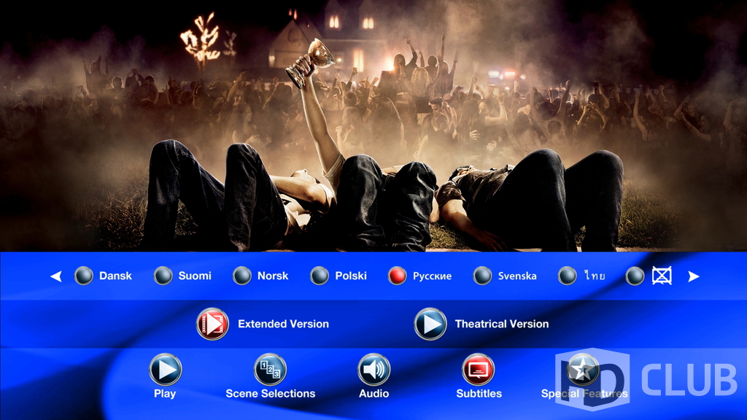Click the Subtitles menu label
The image size is (747, 420).
(479, 393)
